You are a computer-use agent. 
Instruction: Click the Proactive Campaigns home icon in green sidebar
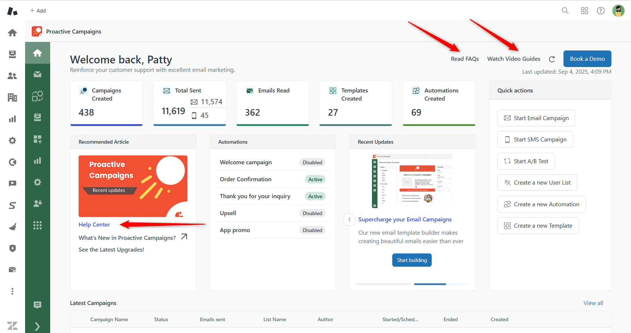click(x=37, y=53)
